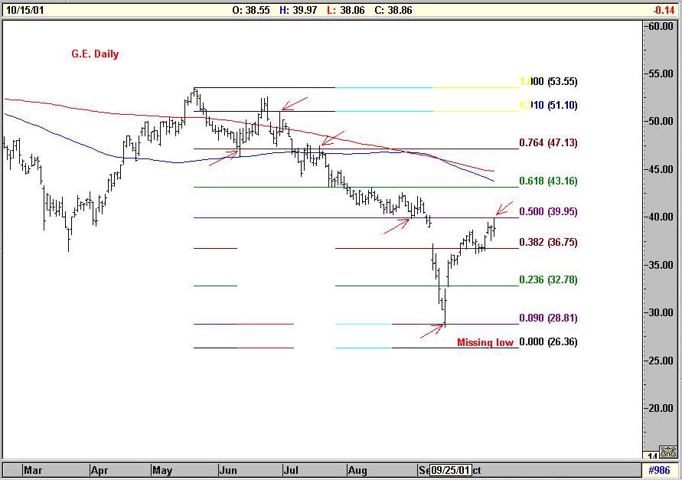Image resolution: width=682 pixels, height=480 pixels.
Task: Click the 50.00 price scale label
Action: pyautogui.click(x=661, y=122)
